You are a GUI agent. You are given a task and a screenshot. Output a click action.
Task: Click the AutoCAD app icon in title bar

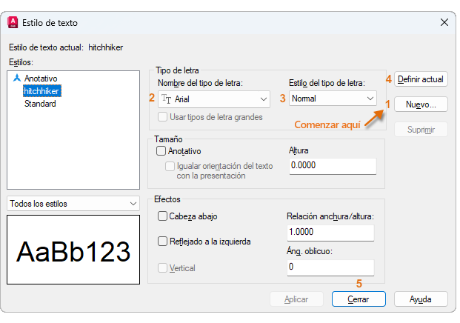[12, 24]
